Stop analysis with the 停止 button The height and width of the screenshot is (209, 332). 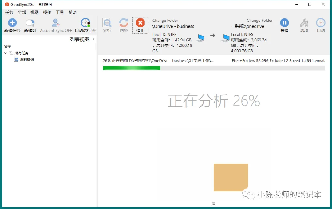tap(140, 25)
